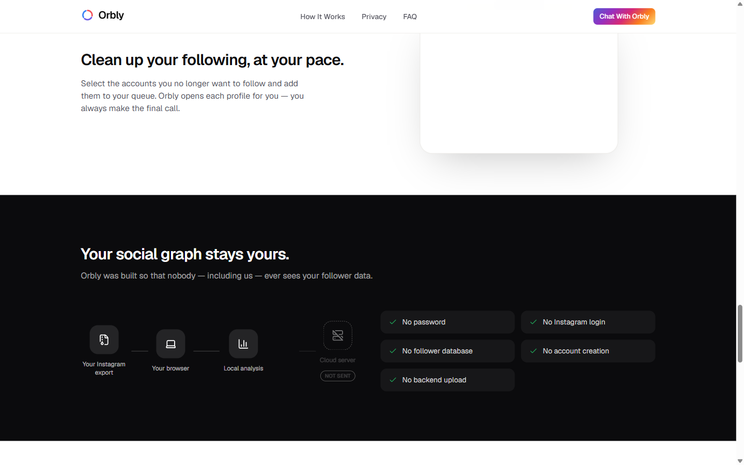Click the "Your Instagram export" label
Image resolution: width=744 pixels, height=465 pixels.
point(104,368)
